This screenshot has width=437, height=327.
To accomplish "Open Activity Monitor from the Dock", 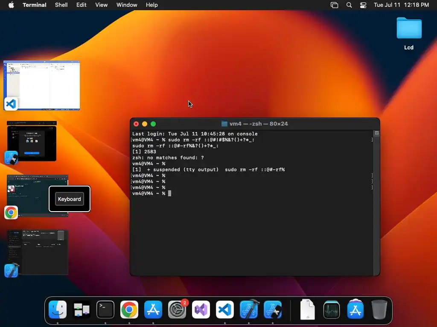I will coord(331,310).
